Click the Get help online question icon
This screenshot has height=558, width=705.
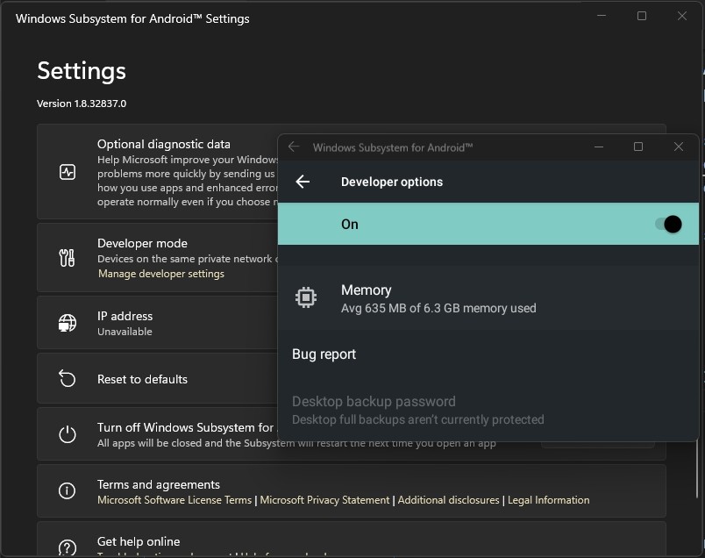click(x=67, y=547)
